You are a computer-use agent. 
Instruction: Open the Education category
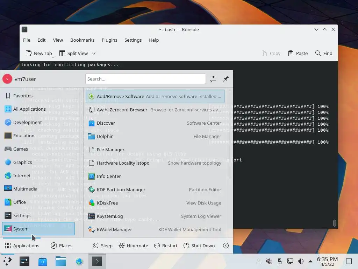point(38,136)
